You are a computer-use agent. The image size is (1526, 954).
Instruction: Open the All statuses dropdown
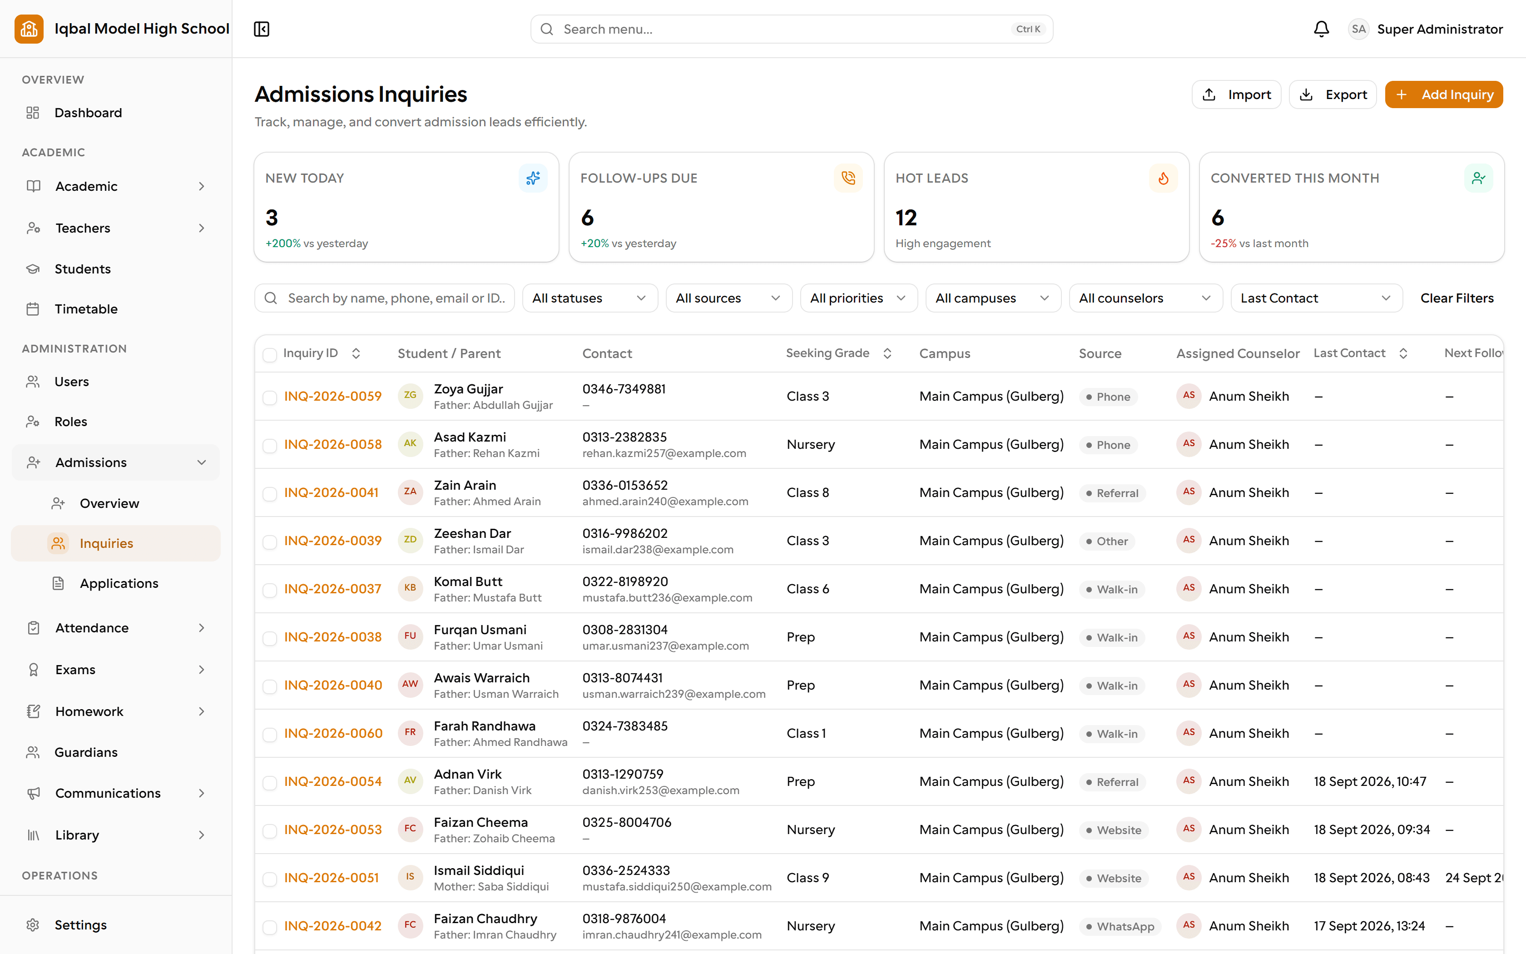tap(590, 298)
